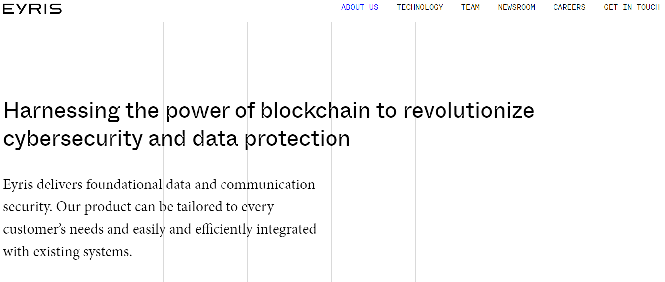Go to the Technology section
The image size is (665, 282).
pos(420,7)
